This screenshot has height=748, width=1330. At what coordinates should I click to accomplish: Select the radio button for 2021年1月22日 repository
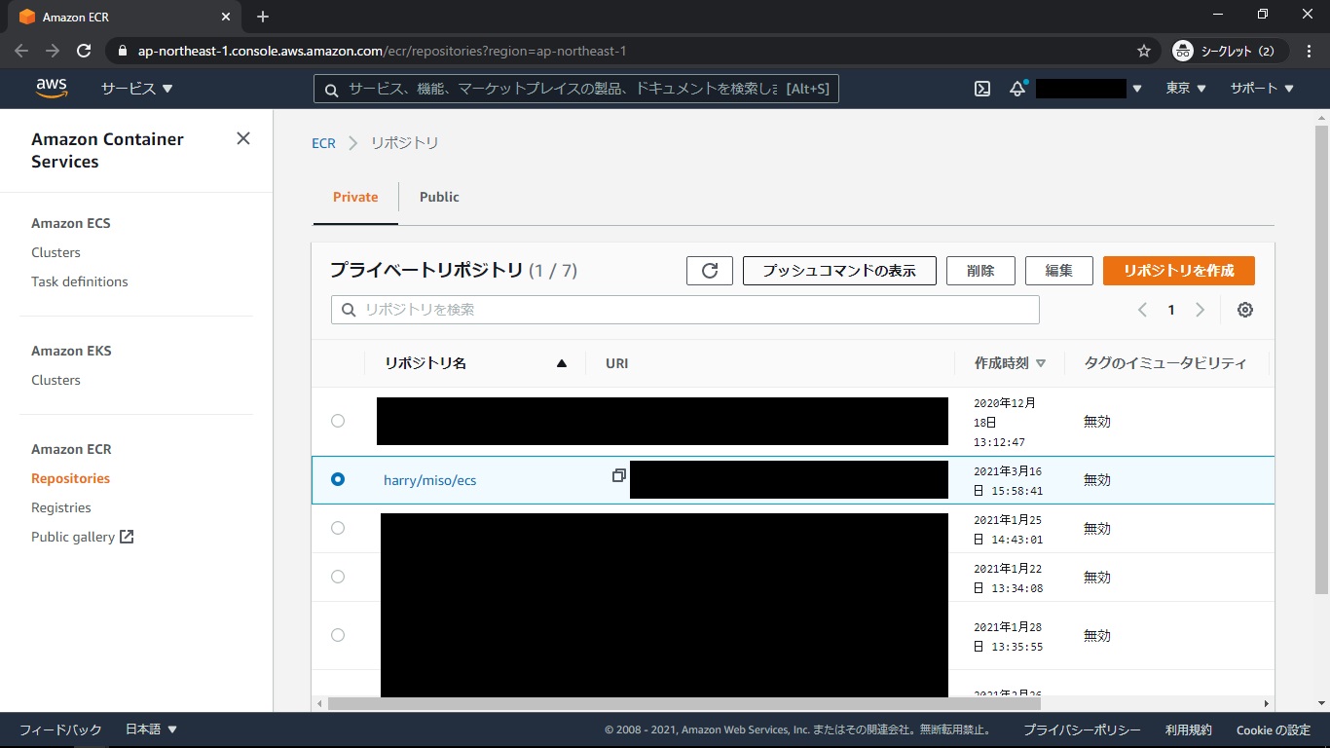coord(338,577)
